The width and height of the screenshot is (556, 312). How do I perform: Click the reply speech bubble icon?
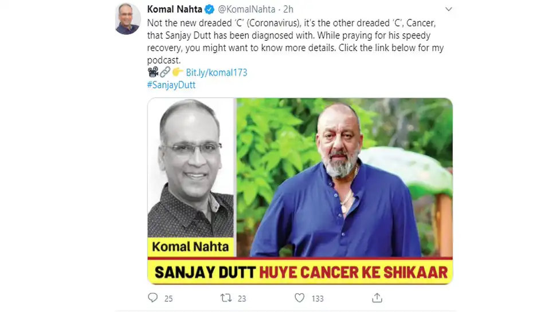click(x=153, y=298)
